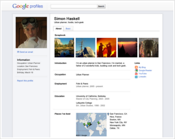Click Lafayette College education entry
175x139 pixels.
[x=84, y=103]
